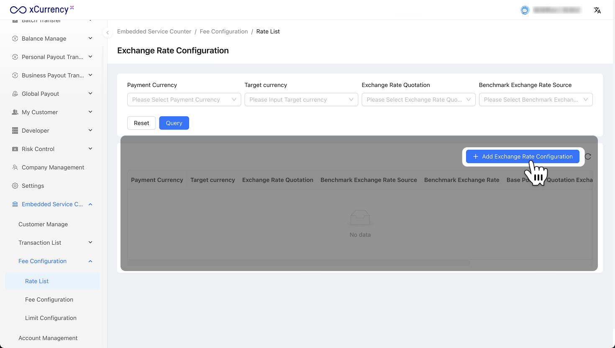
Task: Click the user avatar icon
Action: click(x=525, y=10)
